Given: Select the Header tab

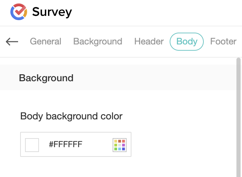Looking at the screenshot, I should (x=149, y=42).
